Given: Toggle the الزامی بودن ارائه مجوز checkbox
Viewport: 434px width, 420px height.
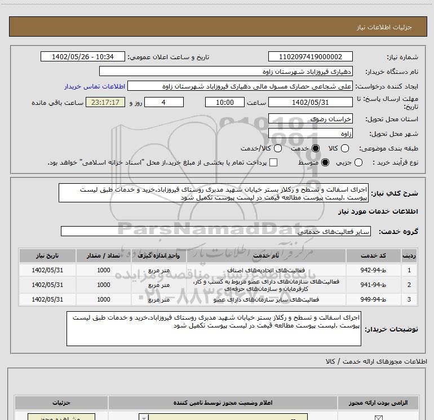Looking at the screenshot, I should tap(378, 418).
